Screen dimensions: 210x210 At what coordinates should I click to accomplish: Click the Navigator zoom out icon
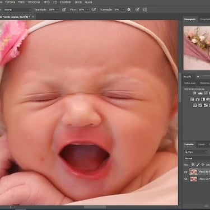coord(198,77)
